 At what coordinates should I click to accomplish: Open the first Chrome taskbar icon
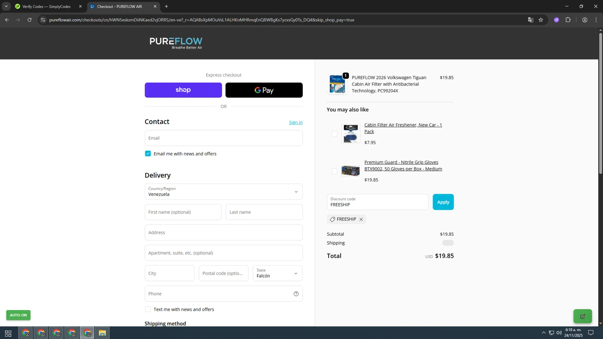tap(26, 333)
